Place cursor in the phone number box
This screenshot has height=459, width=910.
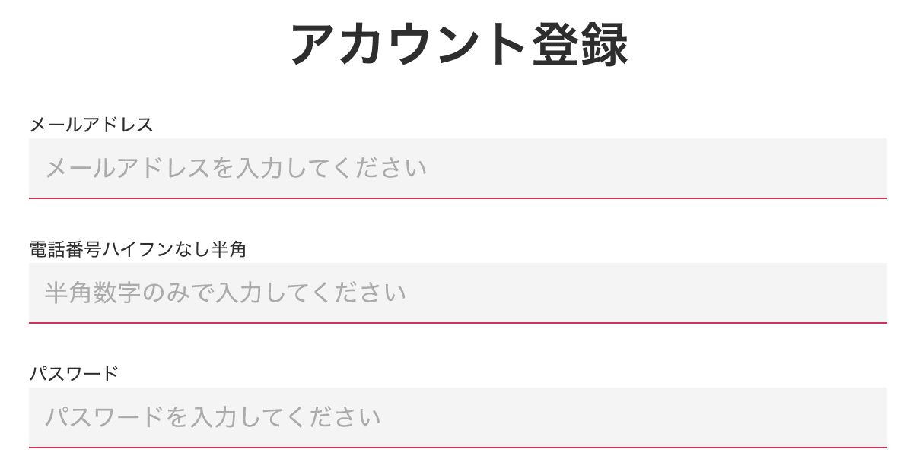click(x=457, y=293)
